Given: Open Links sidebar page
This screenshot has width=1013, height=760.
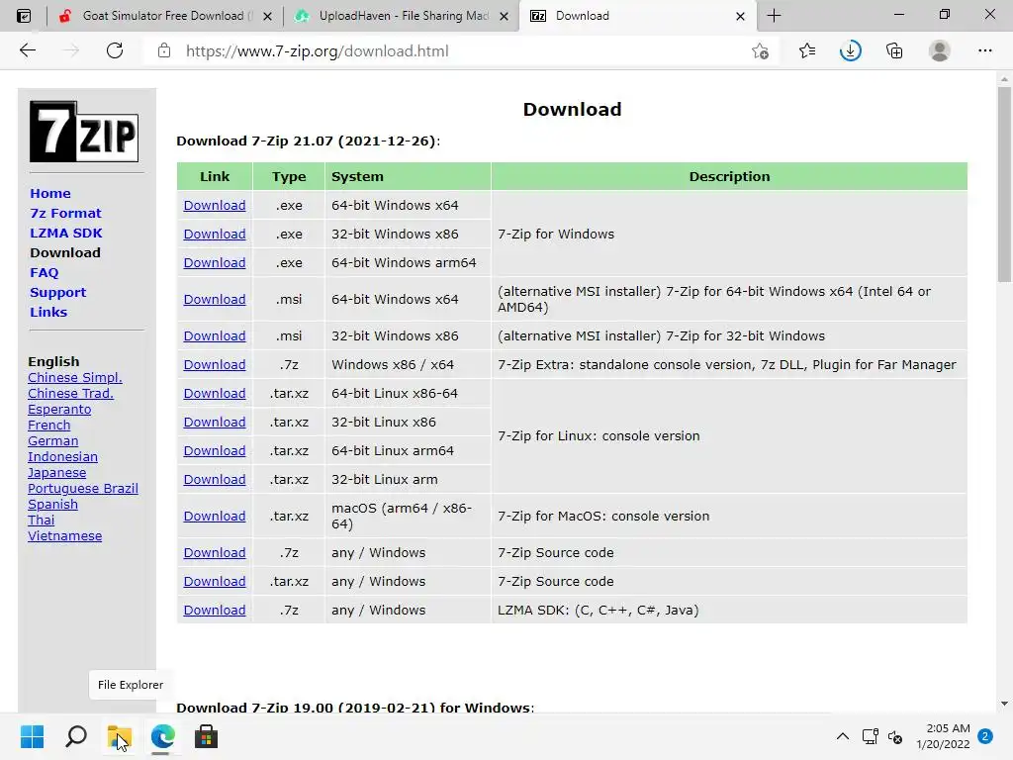Looking at the screenshot, I should [x=48, y=312].
